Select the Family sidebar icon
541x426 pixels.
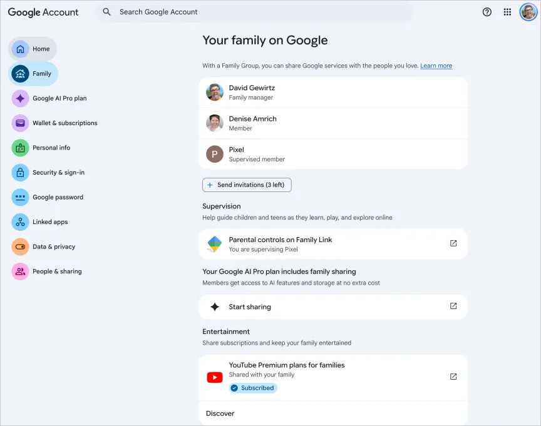click(x=21, y=74)
